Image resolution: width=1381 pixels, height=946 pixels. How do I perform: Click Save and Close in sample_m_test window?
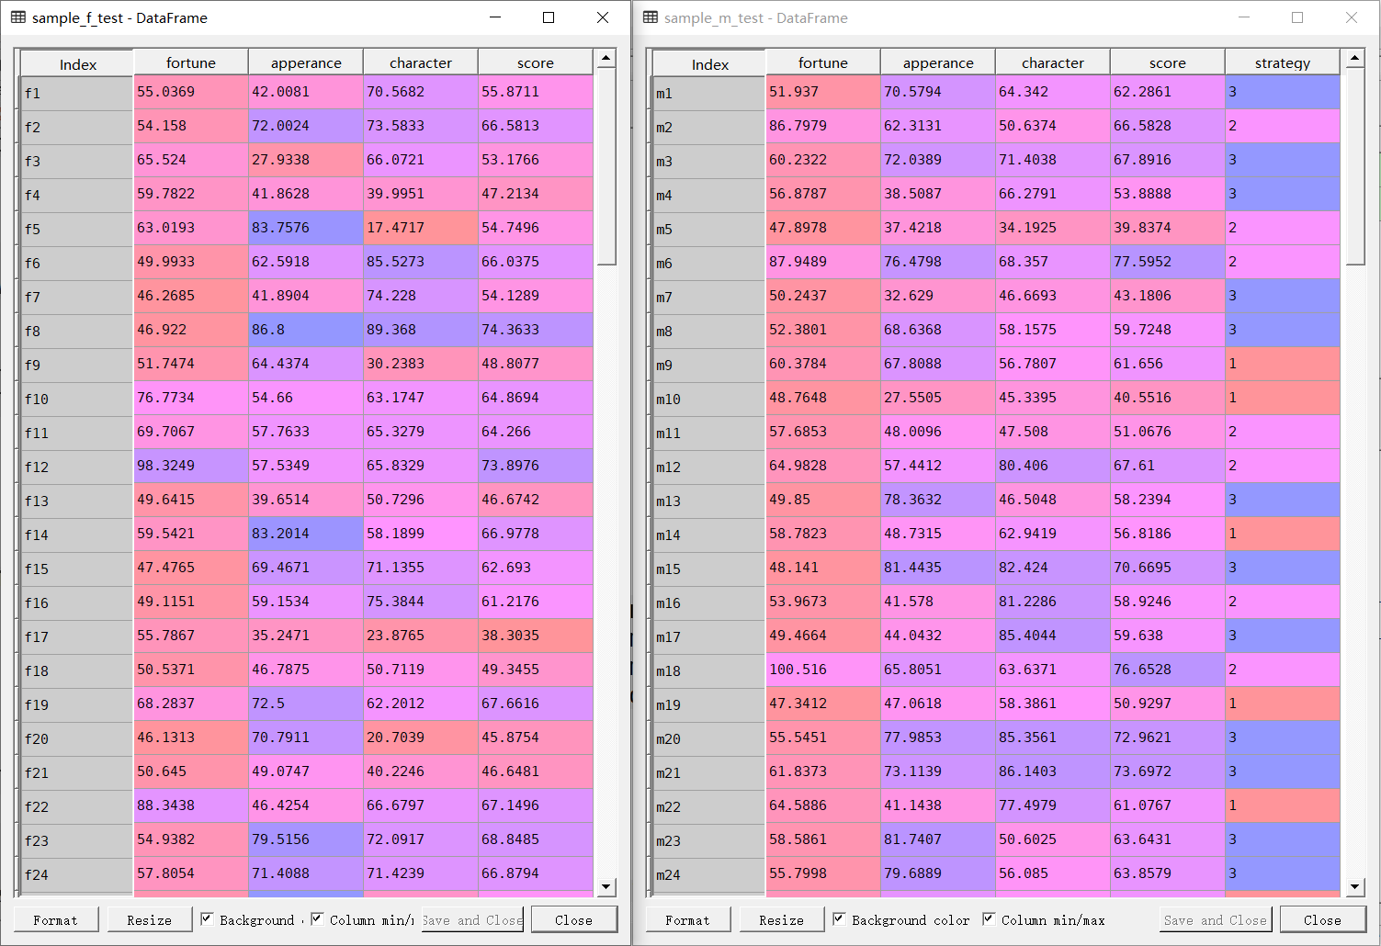click(x=1215, y=919)
